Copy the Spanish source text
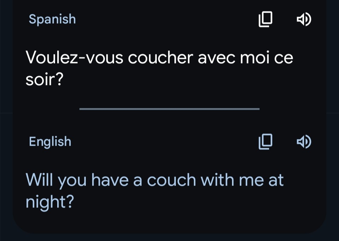 [x=266, y=19]
